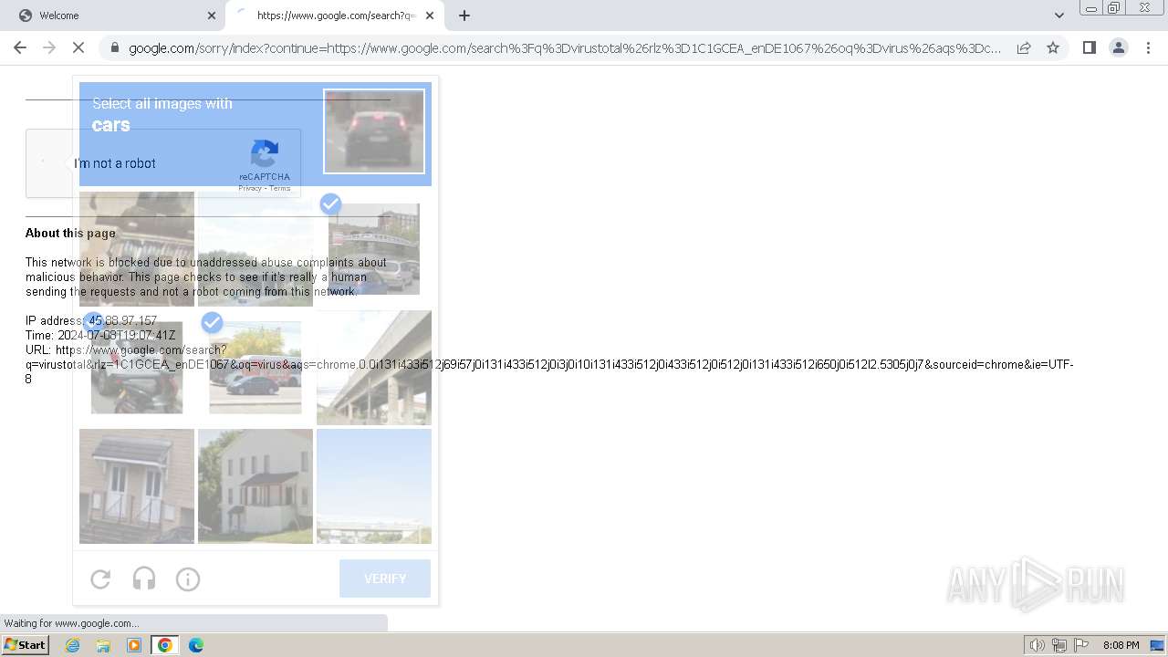Viewport: 1168px width, 657px height.
Task: Go forward to next page
Action: coord(49,47)
